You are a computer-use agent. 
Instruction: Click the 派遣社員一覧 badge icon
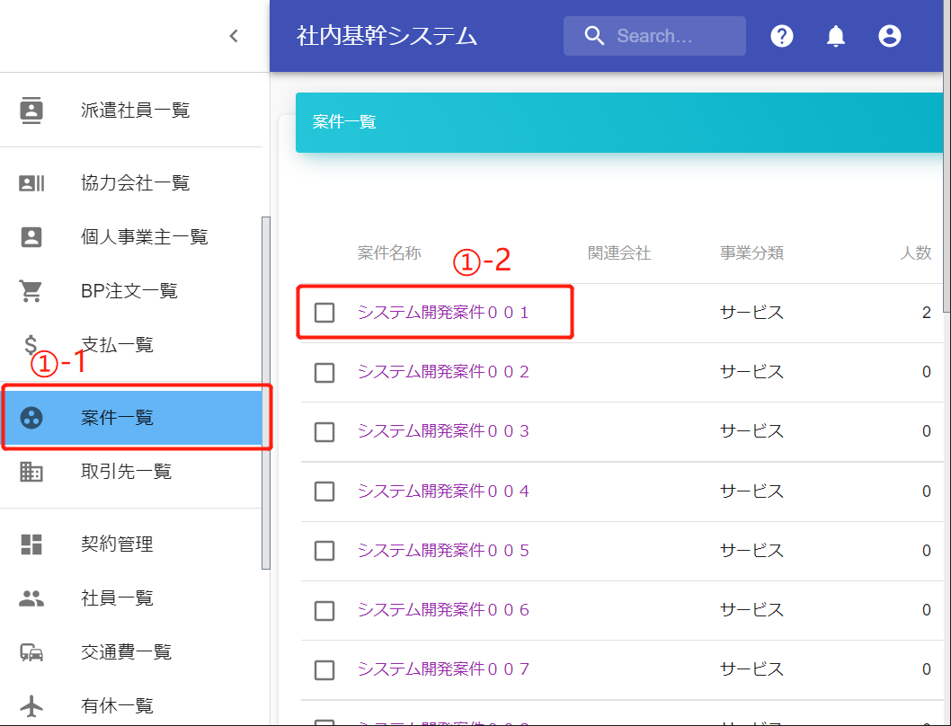pyautogui.click(x=31, y=111)
